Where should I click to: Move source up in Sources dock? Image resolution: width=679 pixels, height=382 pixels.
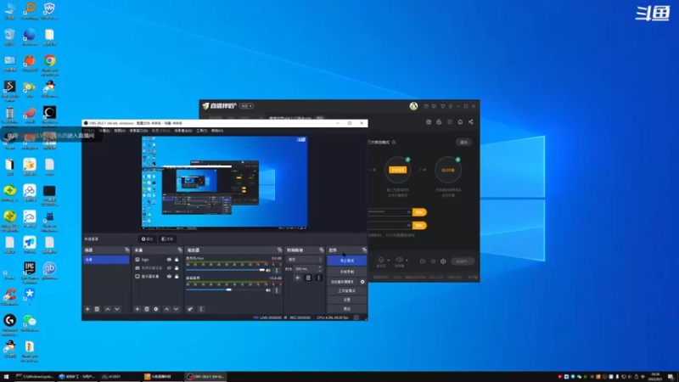(x=166, y=309)
